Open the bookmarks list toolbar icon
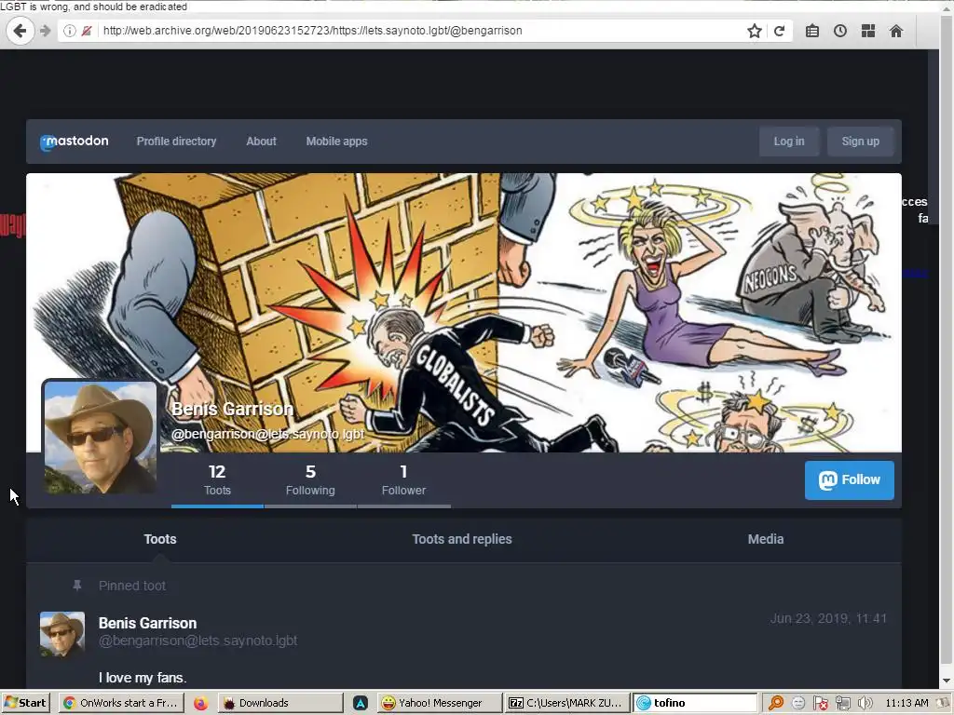This screenshot has height=715, width=954. tap(812, 31)
